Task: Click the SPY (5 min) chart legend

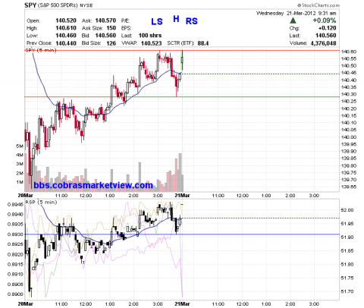Action: pos(41,50)
